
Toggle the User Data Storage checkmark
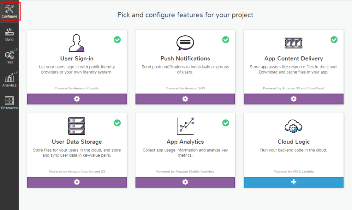click(117, 123)
